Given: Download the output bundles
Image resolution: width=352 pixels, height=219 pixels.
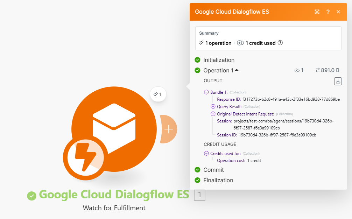Looking at the screenshot, I should 338,81.
